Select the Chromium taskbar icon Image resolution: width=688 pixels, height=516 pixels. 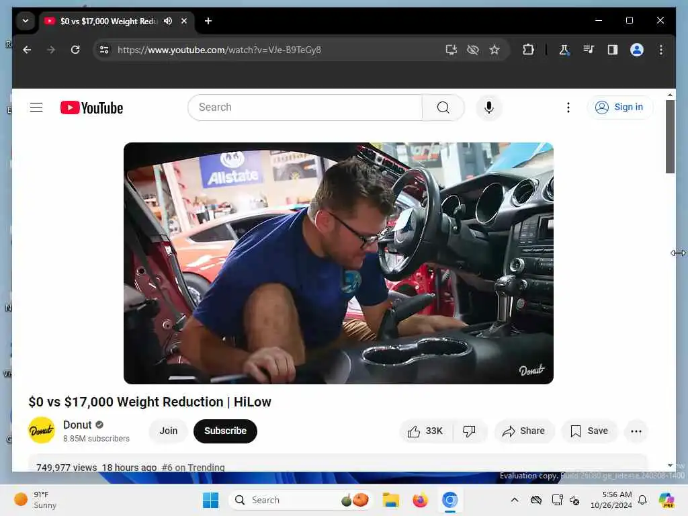(x=449, y=500)
